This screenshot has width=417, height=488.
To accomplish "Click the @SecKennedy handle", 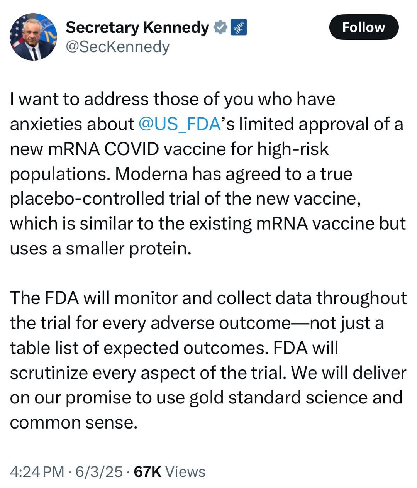I will pos(117,47).
